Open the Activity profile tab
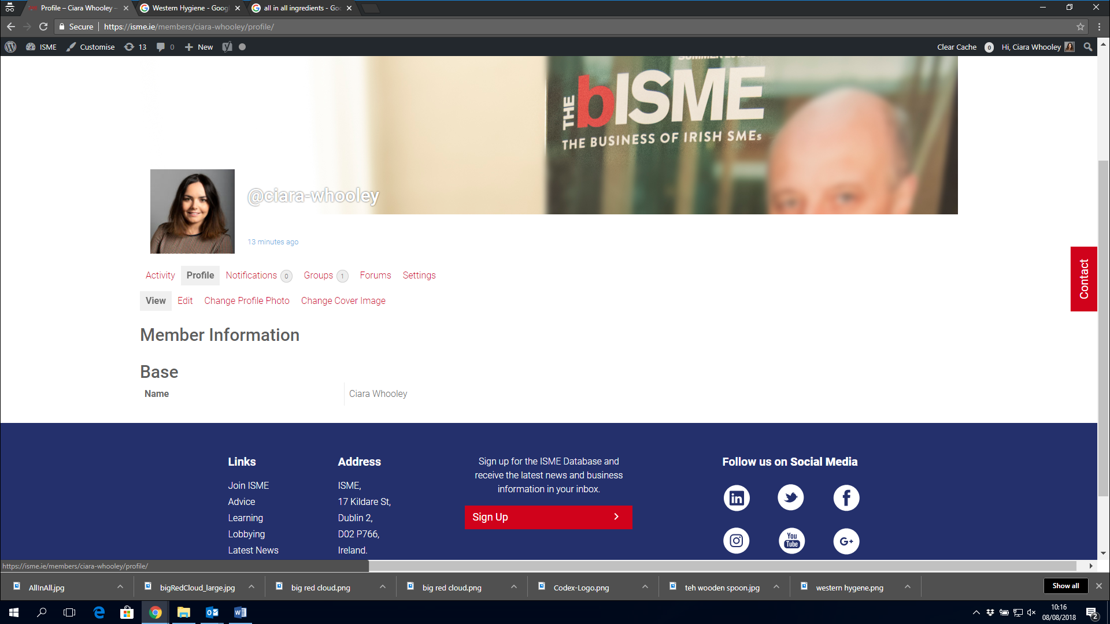The height and width of the screenshot is (624, 1110). (x=160, y=275)
